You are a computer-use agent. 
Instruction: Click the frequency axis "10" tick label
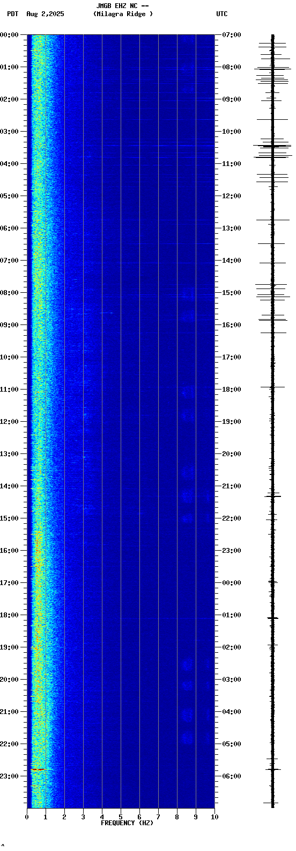pos(214,817)
